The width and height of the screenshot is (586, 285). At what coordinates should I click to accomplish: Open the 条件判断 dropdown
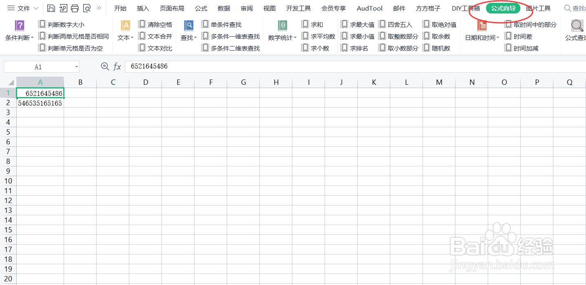click(20, 31)
